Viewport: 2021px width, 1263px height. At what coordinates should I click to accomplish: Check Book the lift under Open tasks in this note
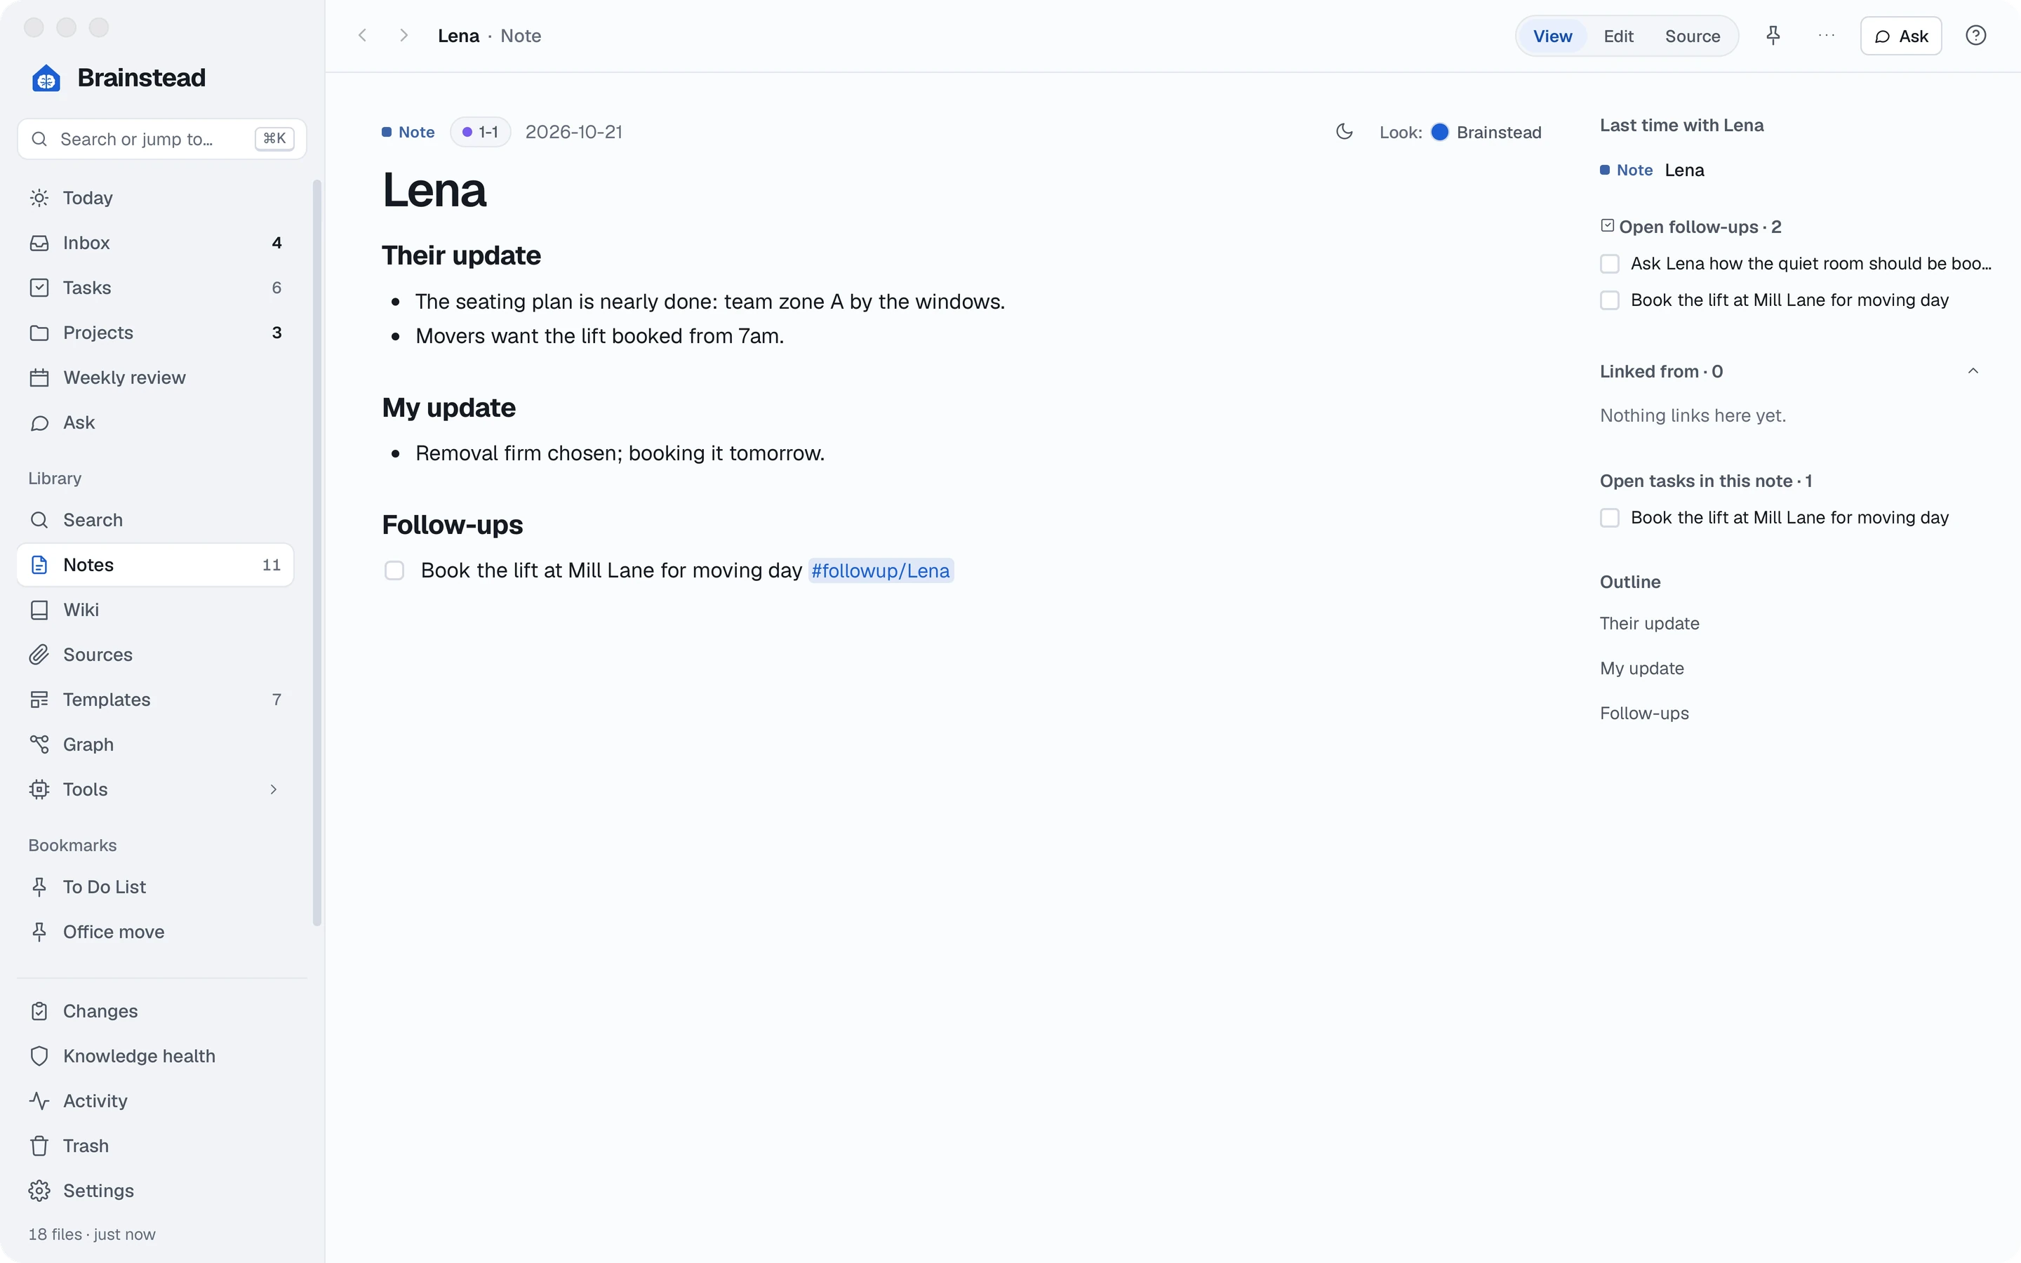tap(1609, 518)
